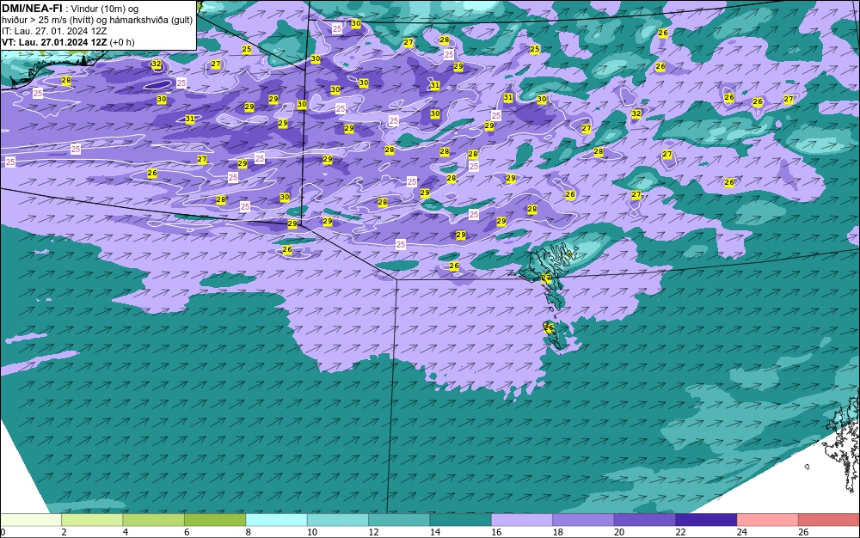860x538 pixels.
Task: Click the yellow 27 gust label on the Faroe Islands
Action: pos(546,278)
